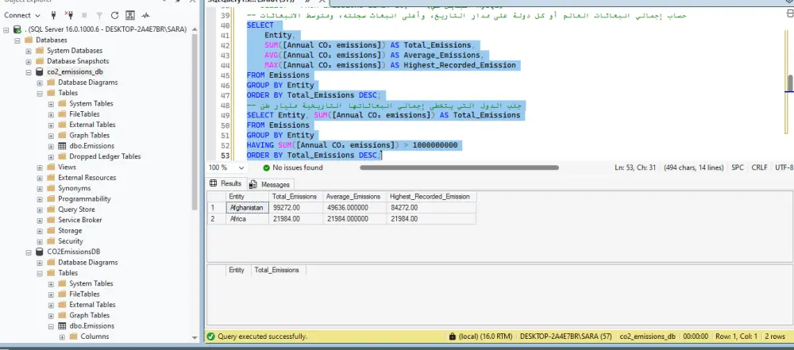
Task: Select Total_Emissions header in second result grid
Action: [x=277, y=271]
